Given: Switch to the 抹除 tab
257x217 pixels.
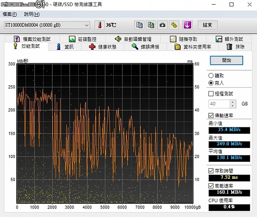Looking at the screenshot, I should point(235,47).
